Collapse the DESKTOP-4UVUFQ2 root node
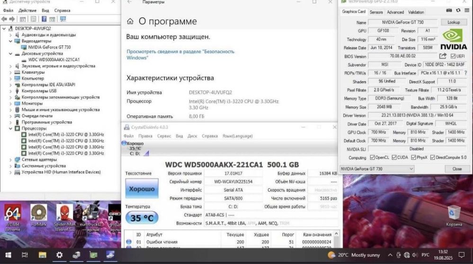 (x=4, y=28)
